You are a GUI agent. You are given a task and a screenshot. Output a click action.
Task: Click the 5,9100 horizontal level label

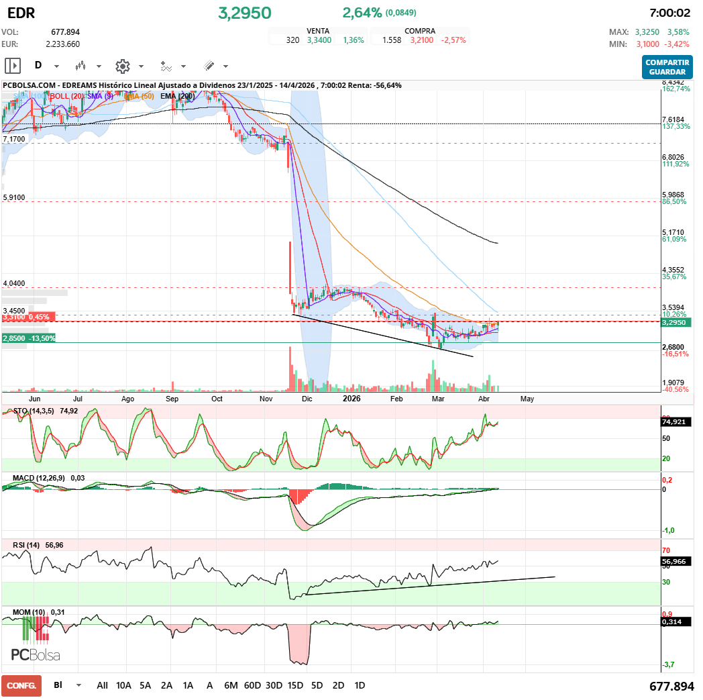pos(14,197)
